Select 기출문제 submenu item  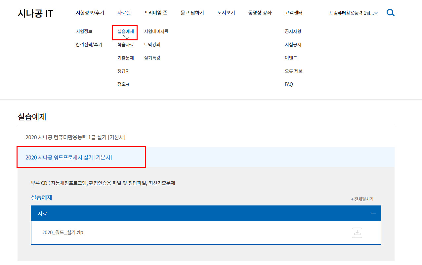pos(125,58)
